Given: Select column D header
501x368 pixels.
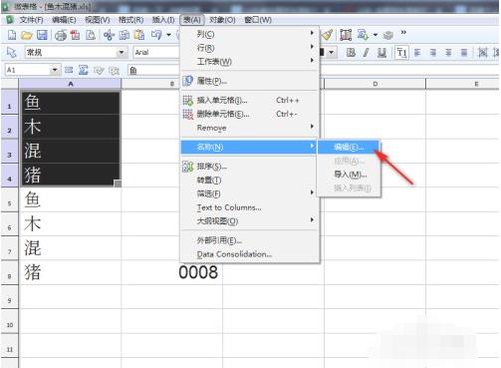Looking at the screenshot, I should point(375,84).
